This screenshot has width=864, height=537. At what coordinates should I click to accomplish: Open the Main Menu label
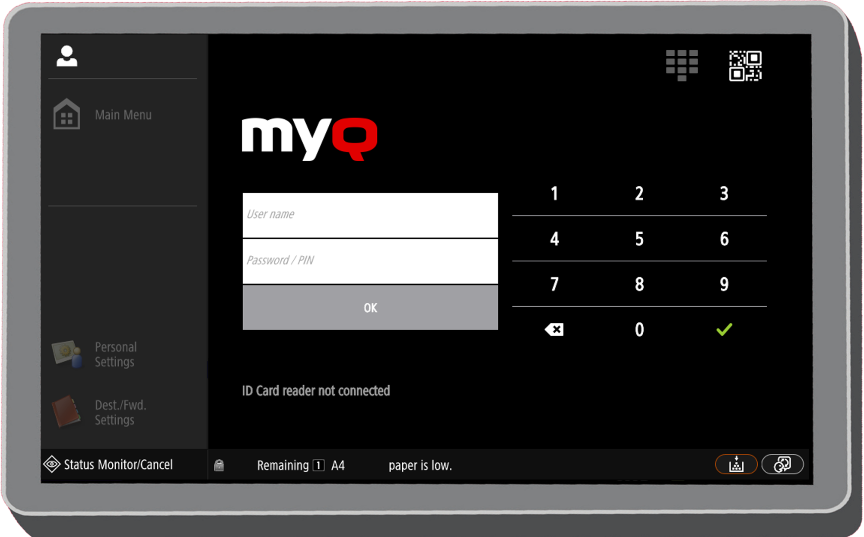[x=123, y=115]
